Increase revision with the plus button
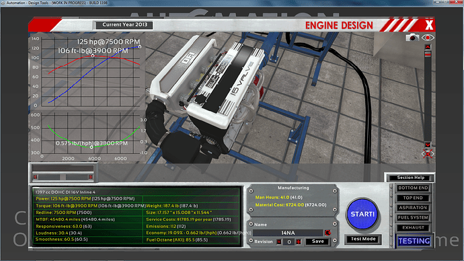Screen dimensions: 464x261 tap(299, 241)
